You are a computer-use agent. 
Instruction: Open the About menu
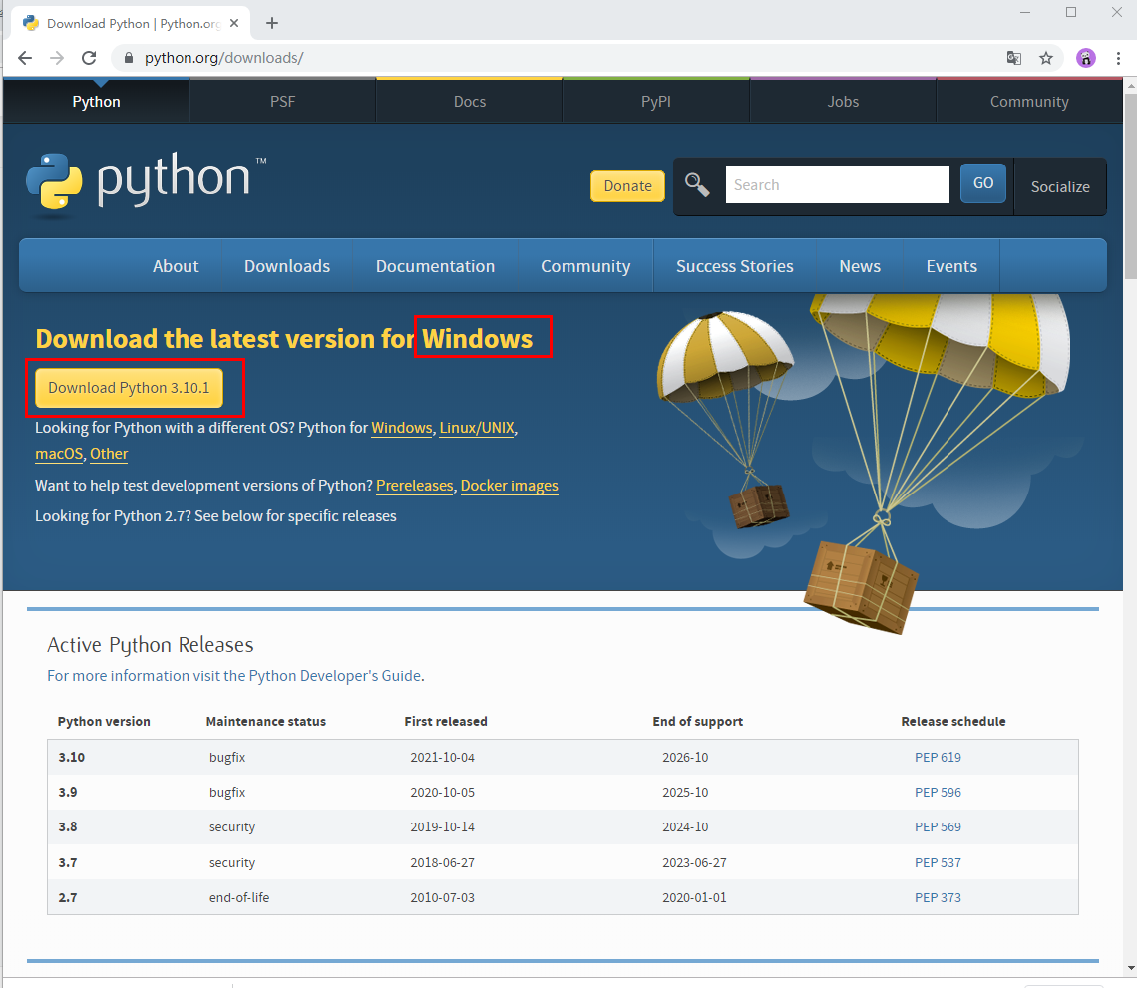click(176, 266)
